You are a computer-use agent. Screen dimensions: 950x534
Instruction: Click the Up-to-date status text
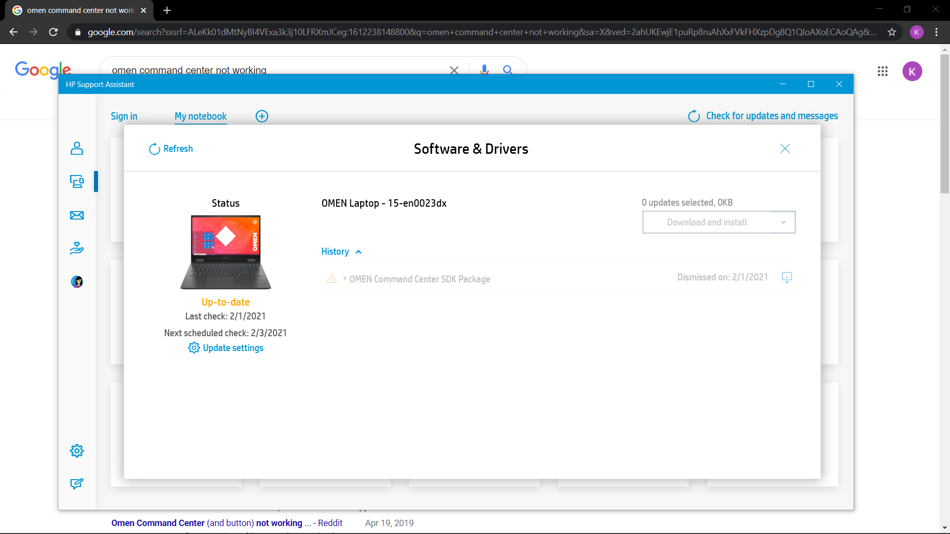(226, 302)
